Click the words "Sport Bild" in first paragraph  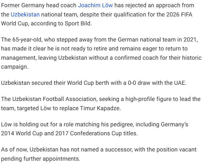pos(78,24)
